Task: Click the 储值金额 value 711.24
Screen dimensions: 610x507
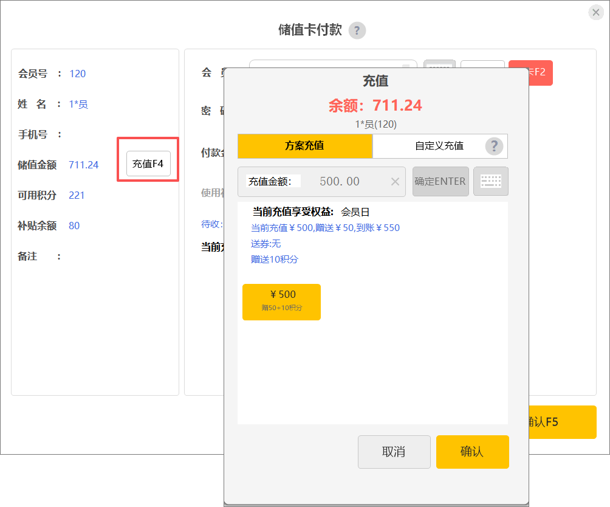Action: [x=84, y=165]
